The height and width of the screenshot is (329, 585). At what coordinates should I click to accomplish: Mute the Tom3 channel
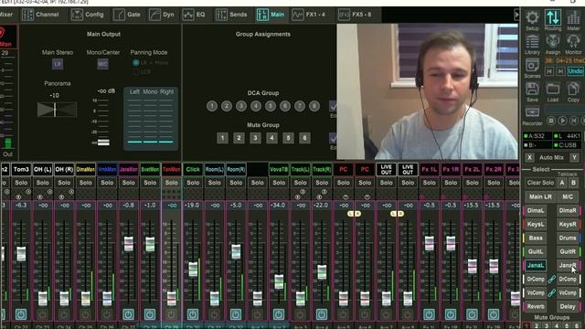click(21, 314)
